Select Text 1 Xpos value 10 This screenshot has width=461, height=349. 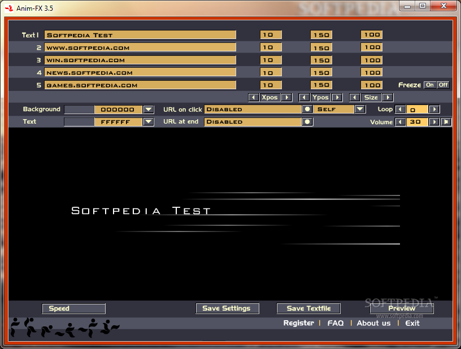(x=271, y=34)
